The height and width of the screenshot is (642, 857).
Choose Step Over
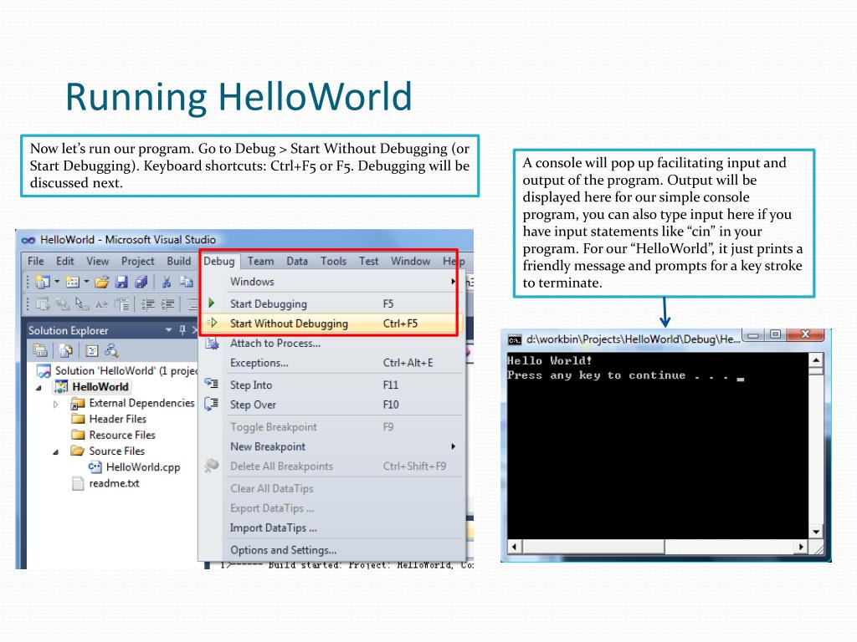tap(331, 405)
